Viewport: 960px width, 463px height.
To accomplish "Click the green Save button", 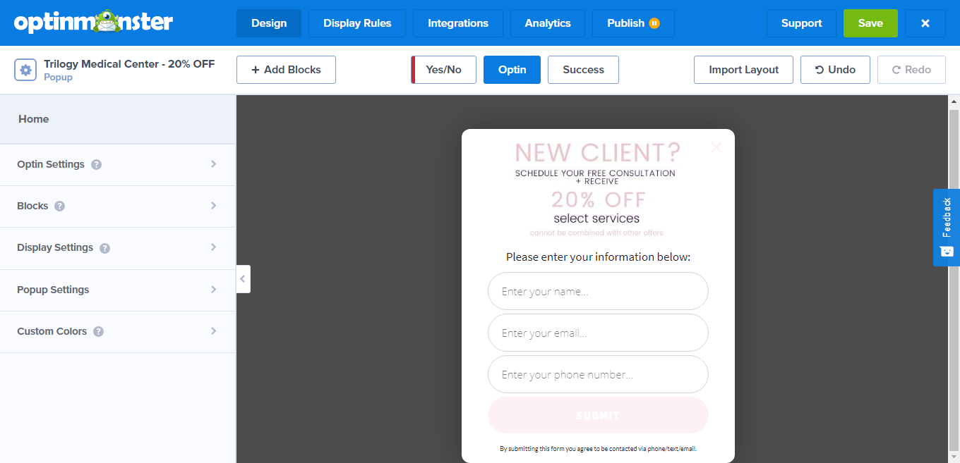I will point(870,23).
